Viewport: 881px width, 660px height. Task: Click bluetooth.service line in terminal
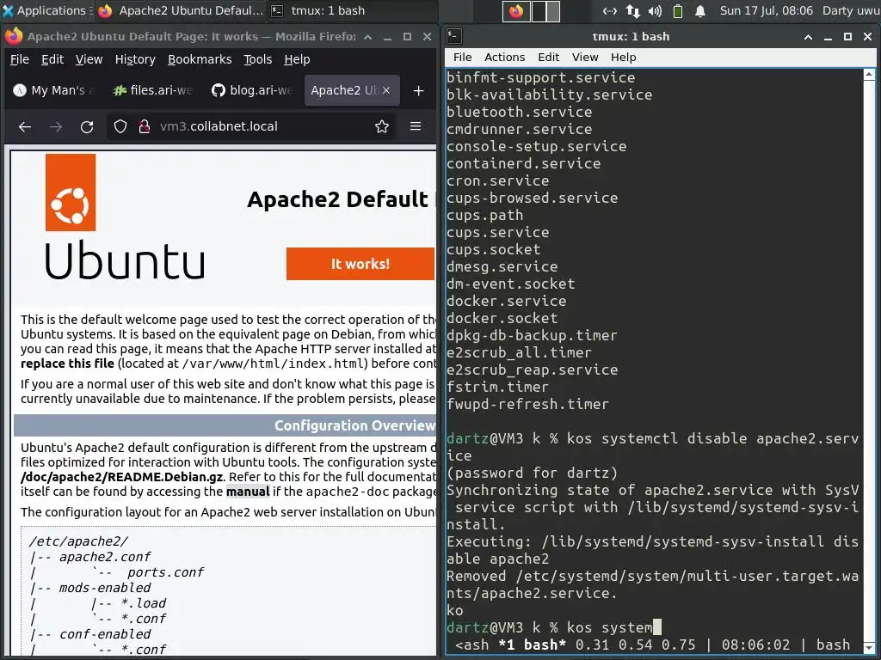pos(519,112)
